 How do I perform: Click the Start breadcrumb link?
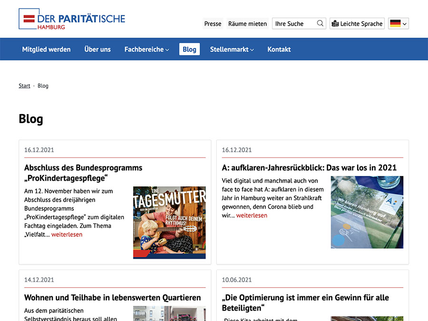point(24,86)
